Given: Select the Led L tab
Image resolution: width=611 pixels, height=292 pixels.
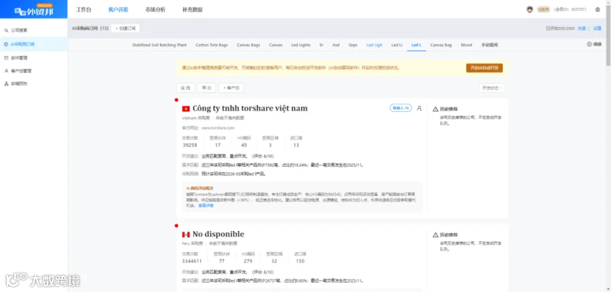Looking at the screenshot, I should (417, 45).
